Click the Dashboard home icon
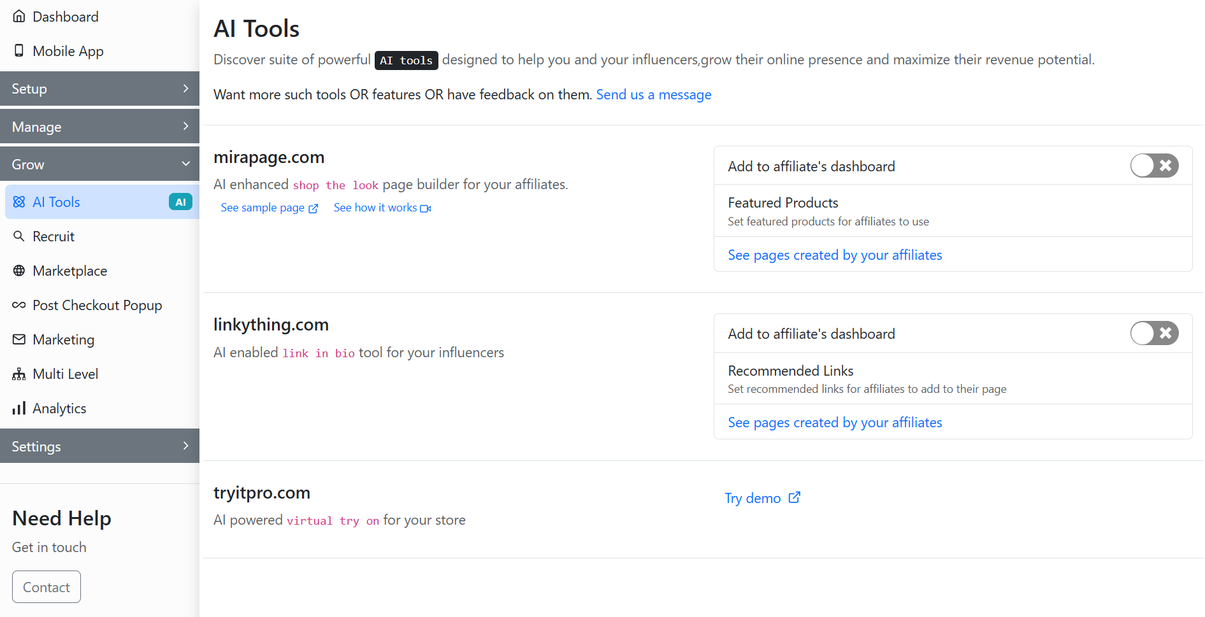 pyautogui.click(x=19, y=17)
